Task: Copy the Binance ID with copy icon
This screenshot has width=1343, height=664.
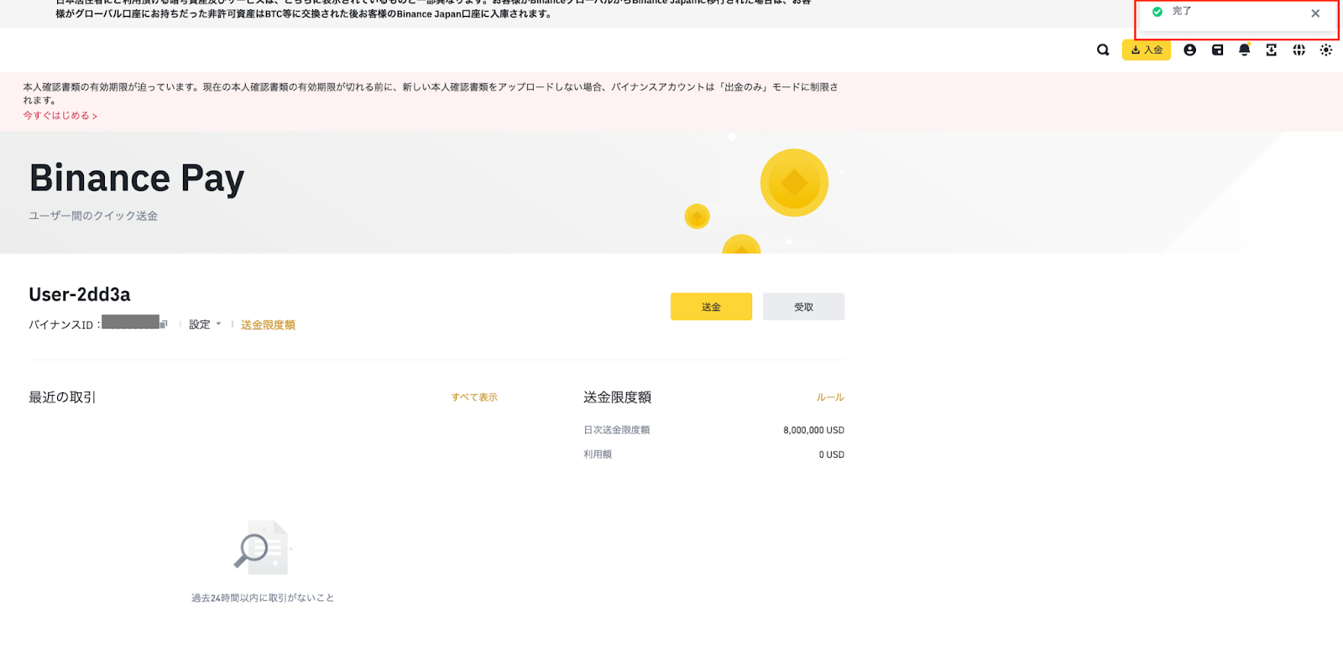Action: pos(164,324)
